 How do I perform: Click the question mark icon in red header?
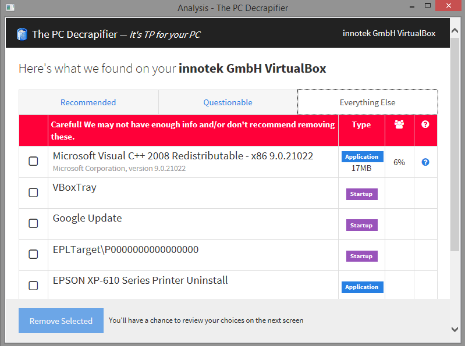[x=425, y=124]
